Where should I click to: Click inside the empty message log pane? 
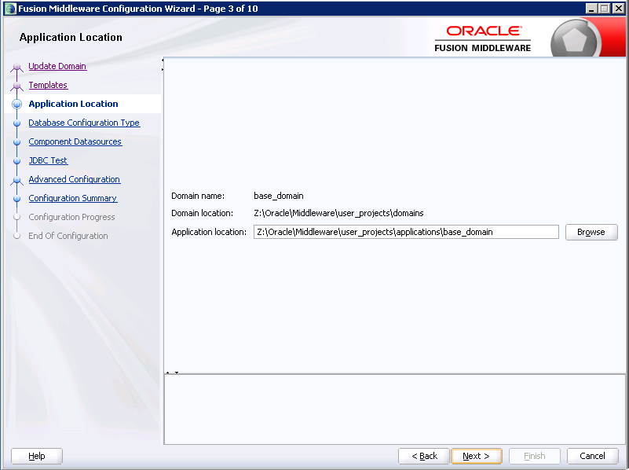coord(395,409)
